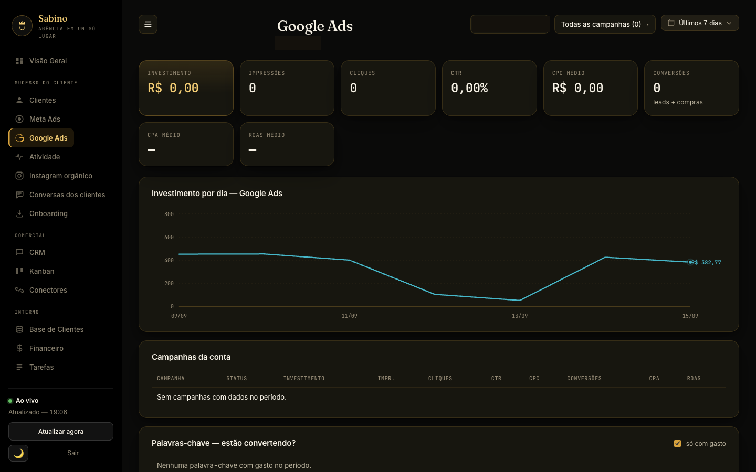Expand the 'Últimos 7 dias' date range dropdown

pyautogui.click(x=700, y=23)
